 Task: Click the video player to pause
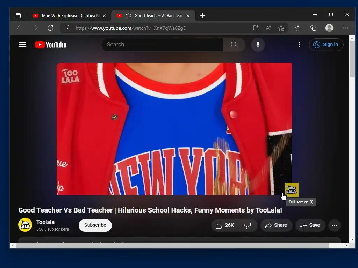(x=174, y=129)
